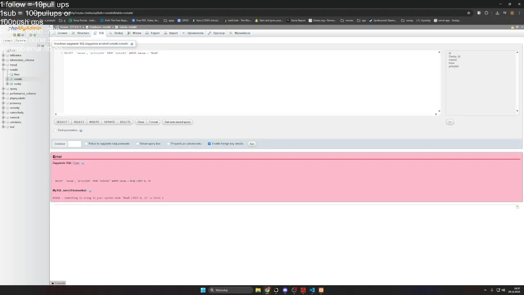Image resolution: width=524 pixels, height=295 pixels.
Task: Open the Game Report bookmark
Action: click(296, 20)
